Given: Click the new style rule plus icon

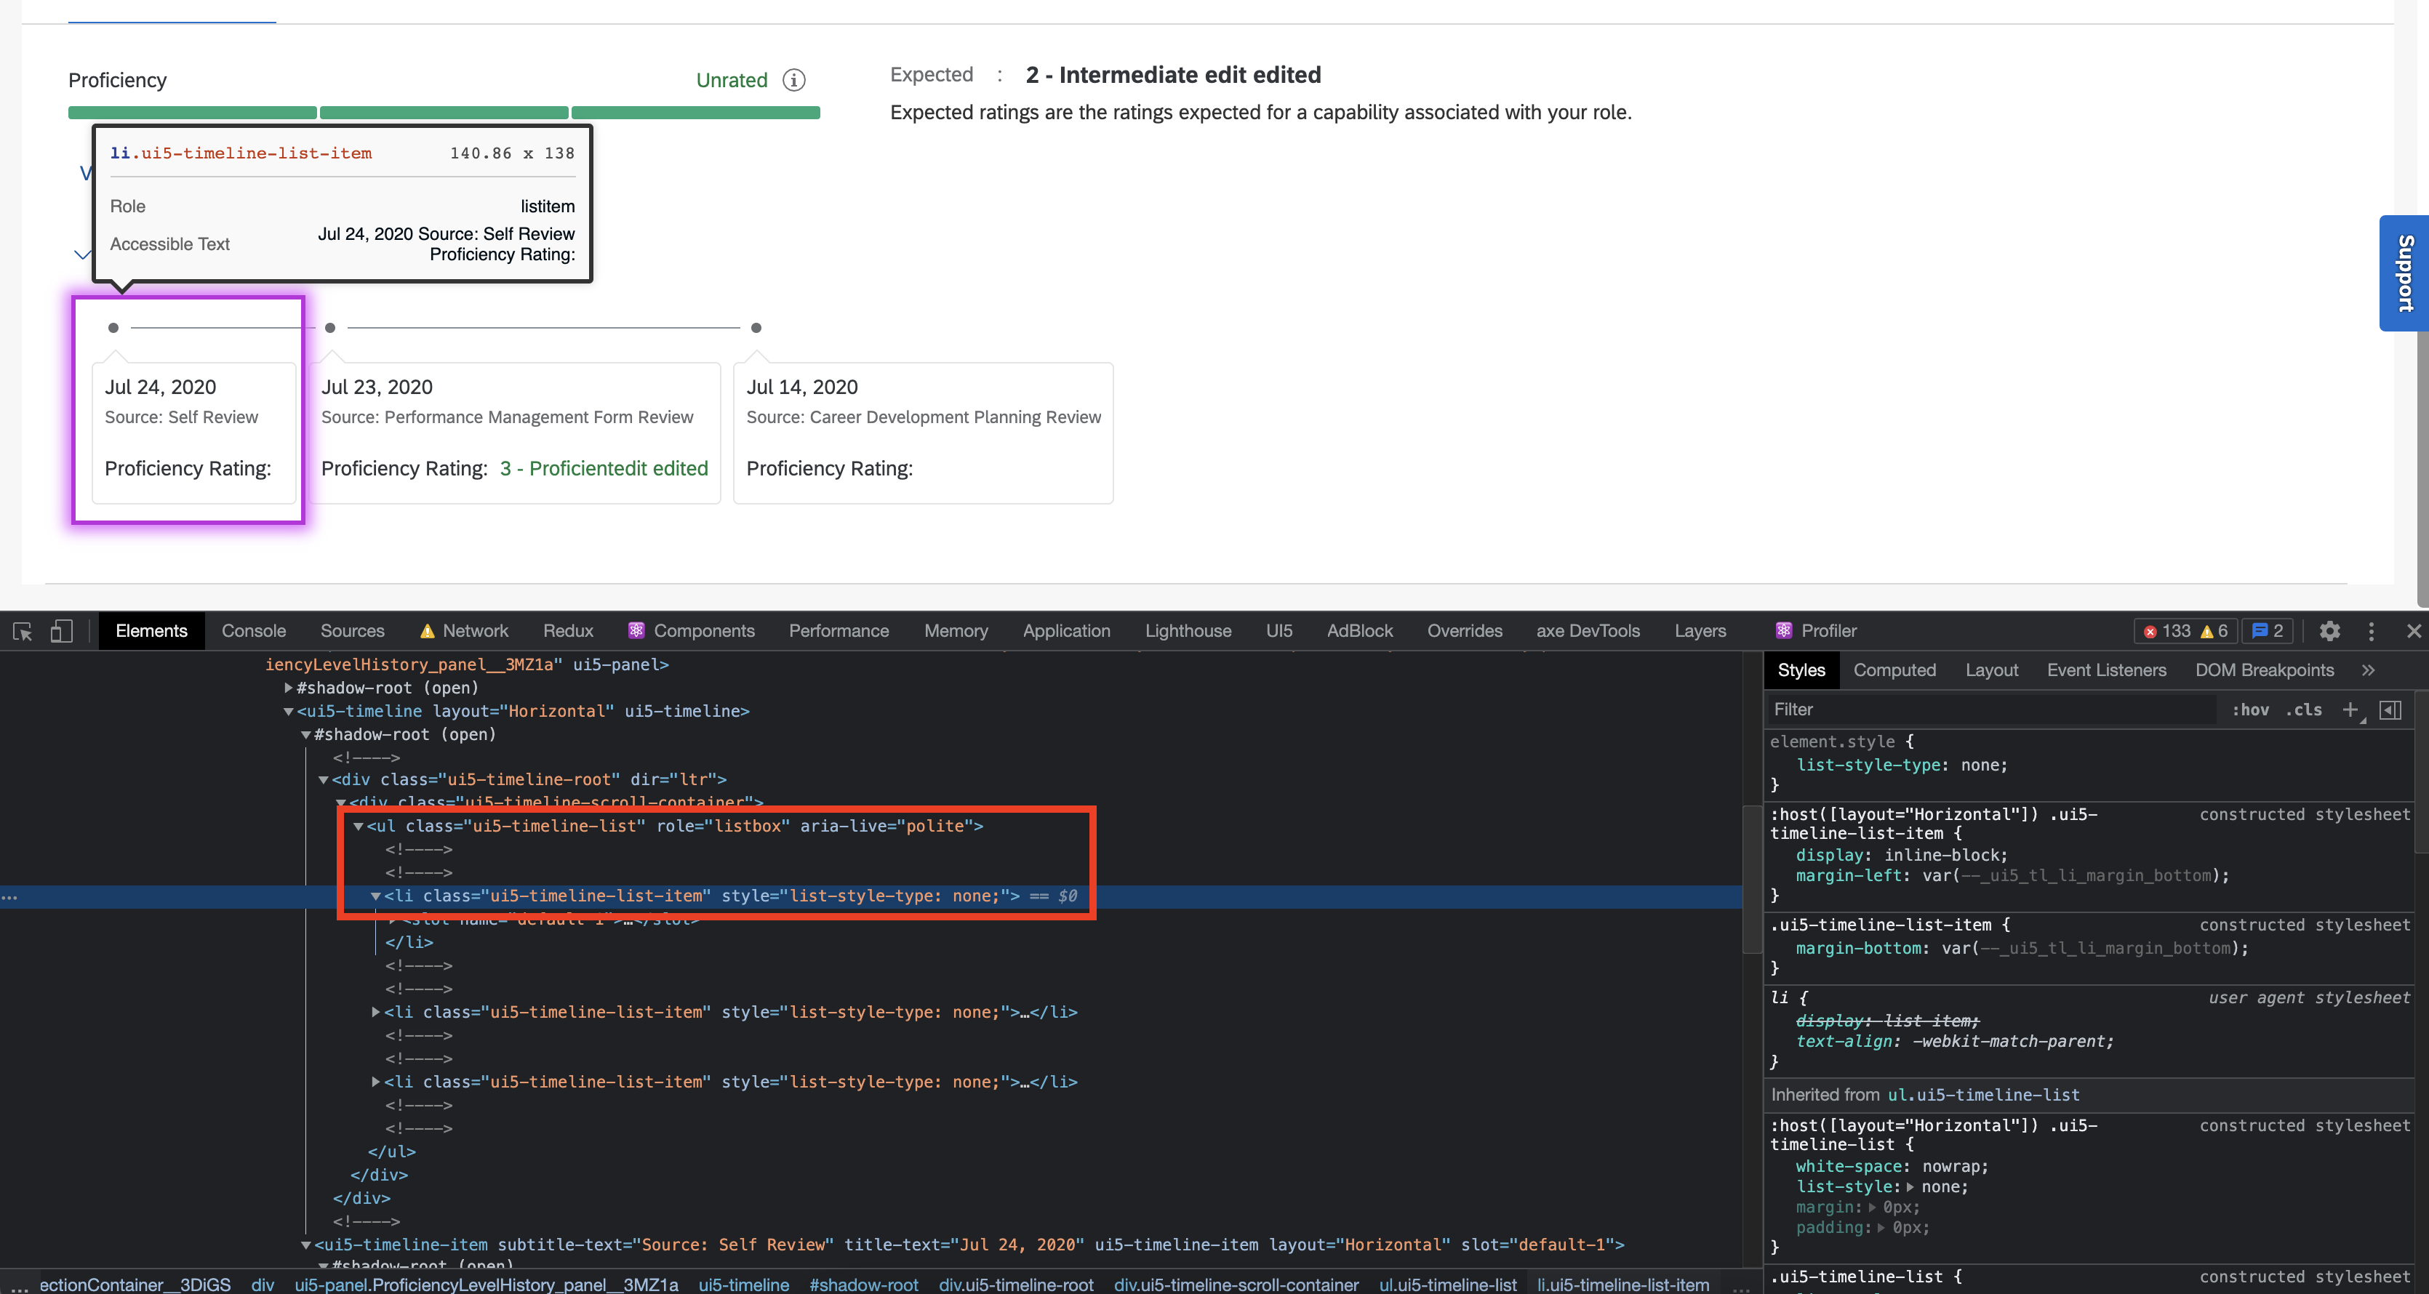Looking at the screenshot, I should 2350,710.
